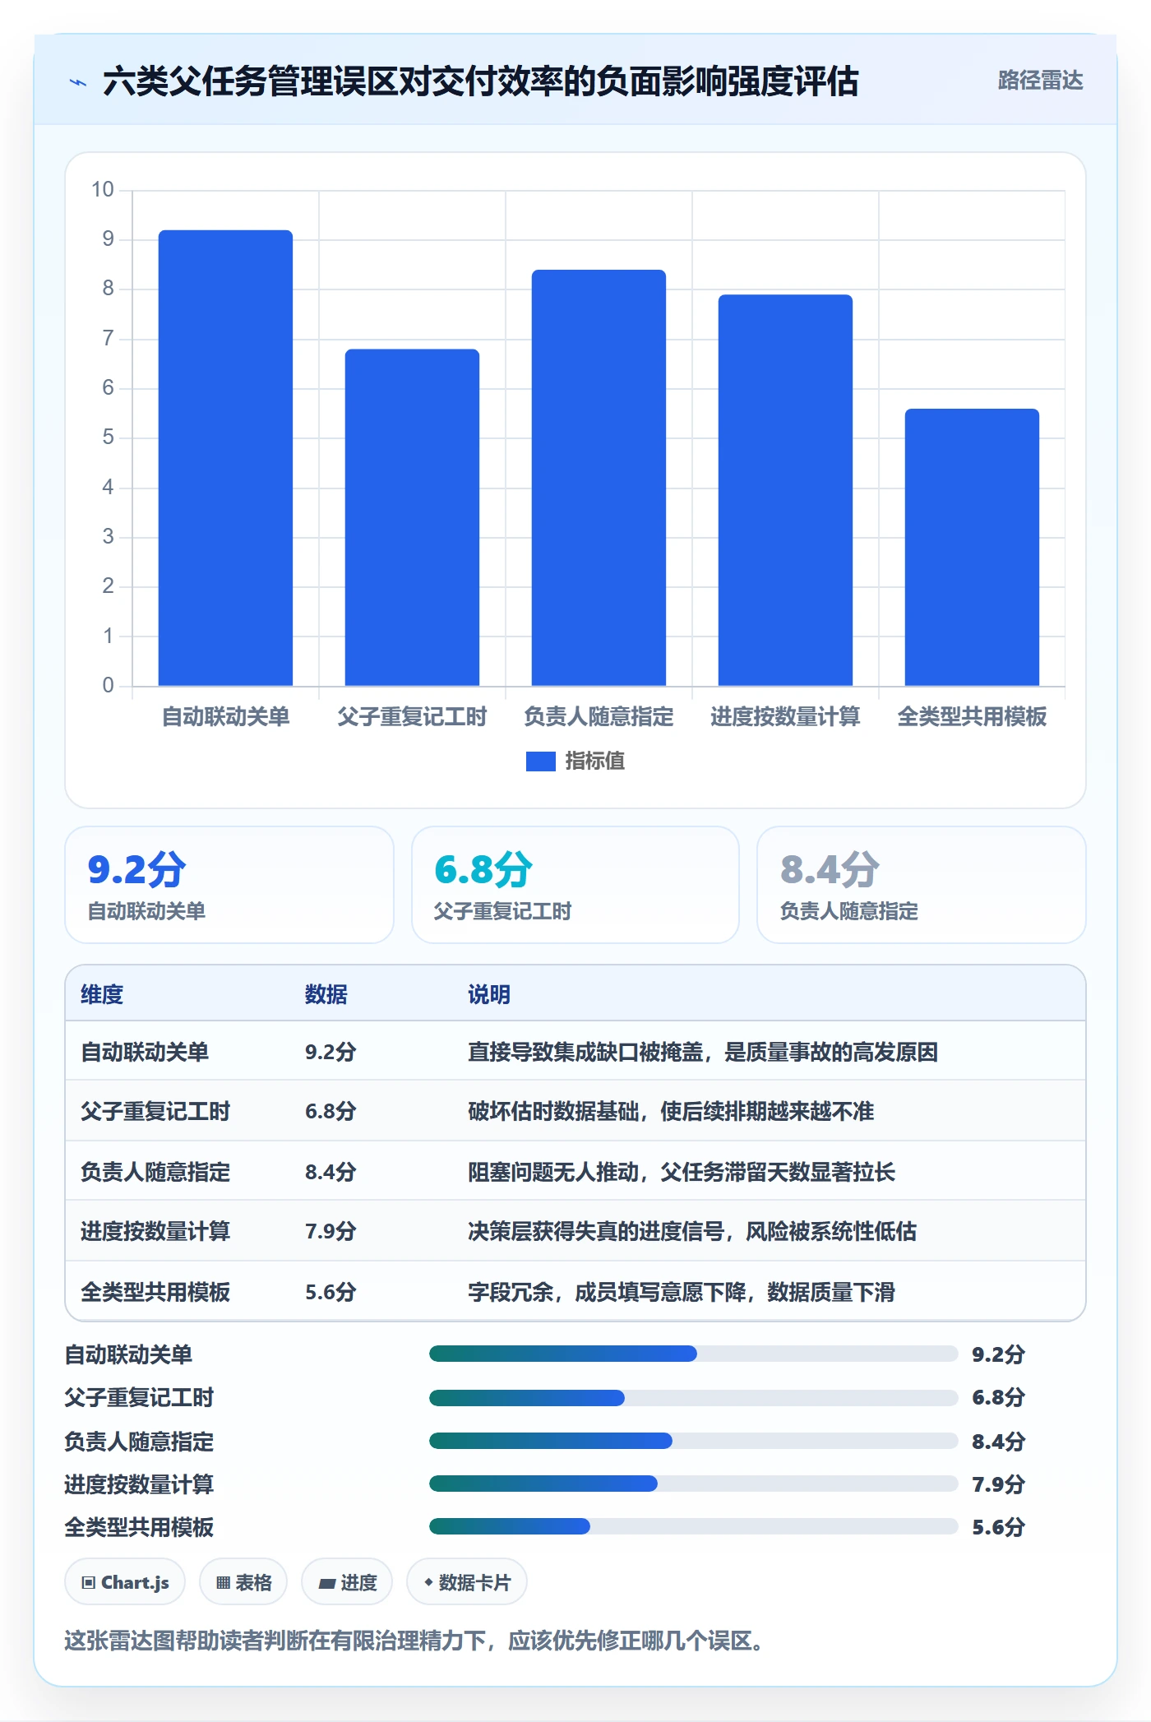Select the 父子重复记工时 cell in the table
Viewport: 1151px width, 1722px height.
pos(155,1111)
